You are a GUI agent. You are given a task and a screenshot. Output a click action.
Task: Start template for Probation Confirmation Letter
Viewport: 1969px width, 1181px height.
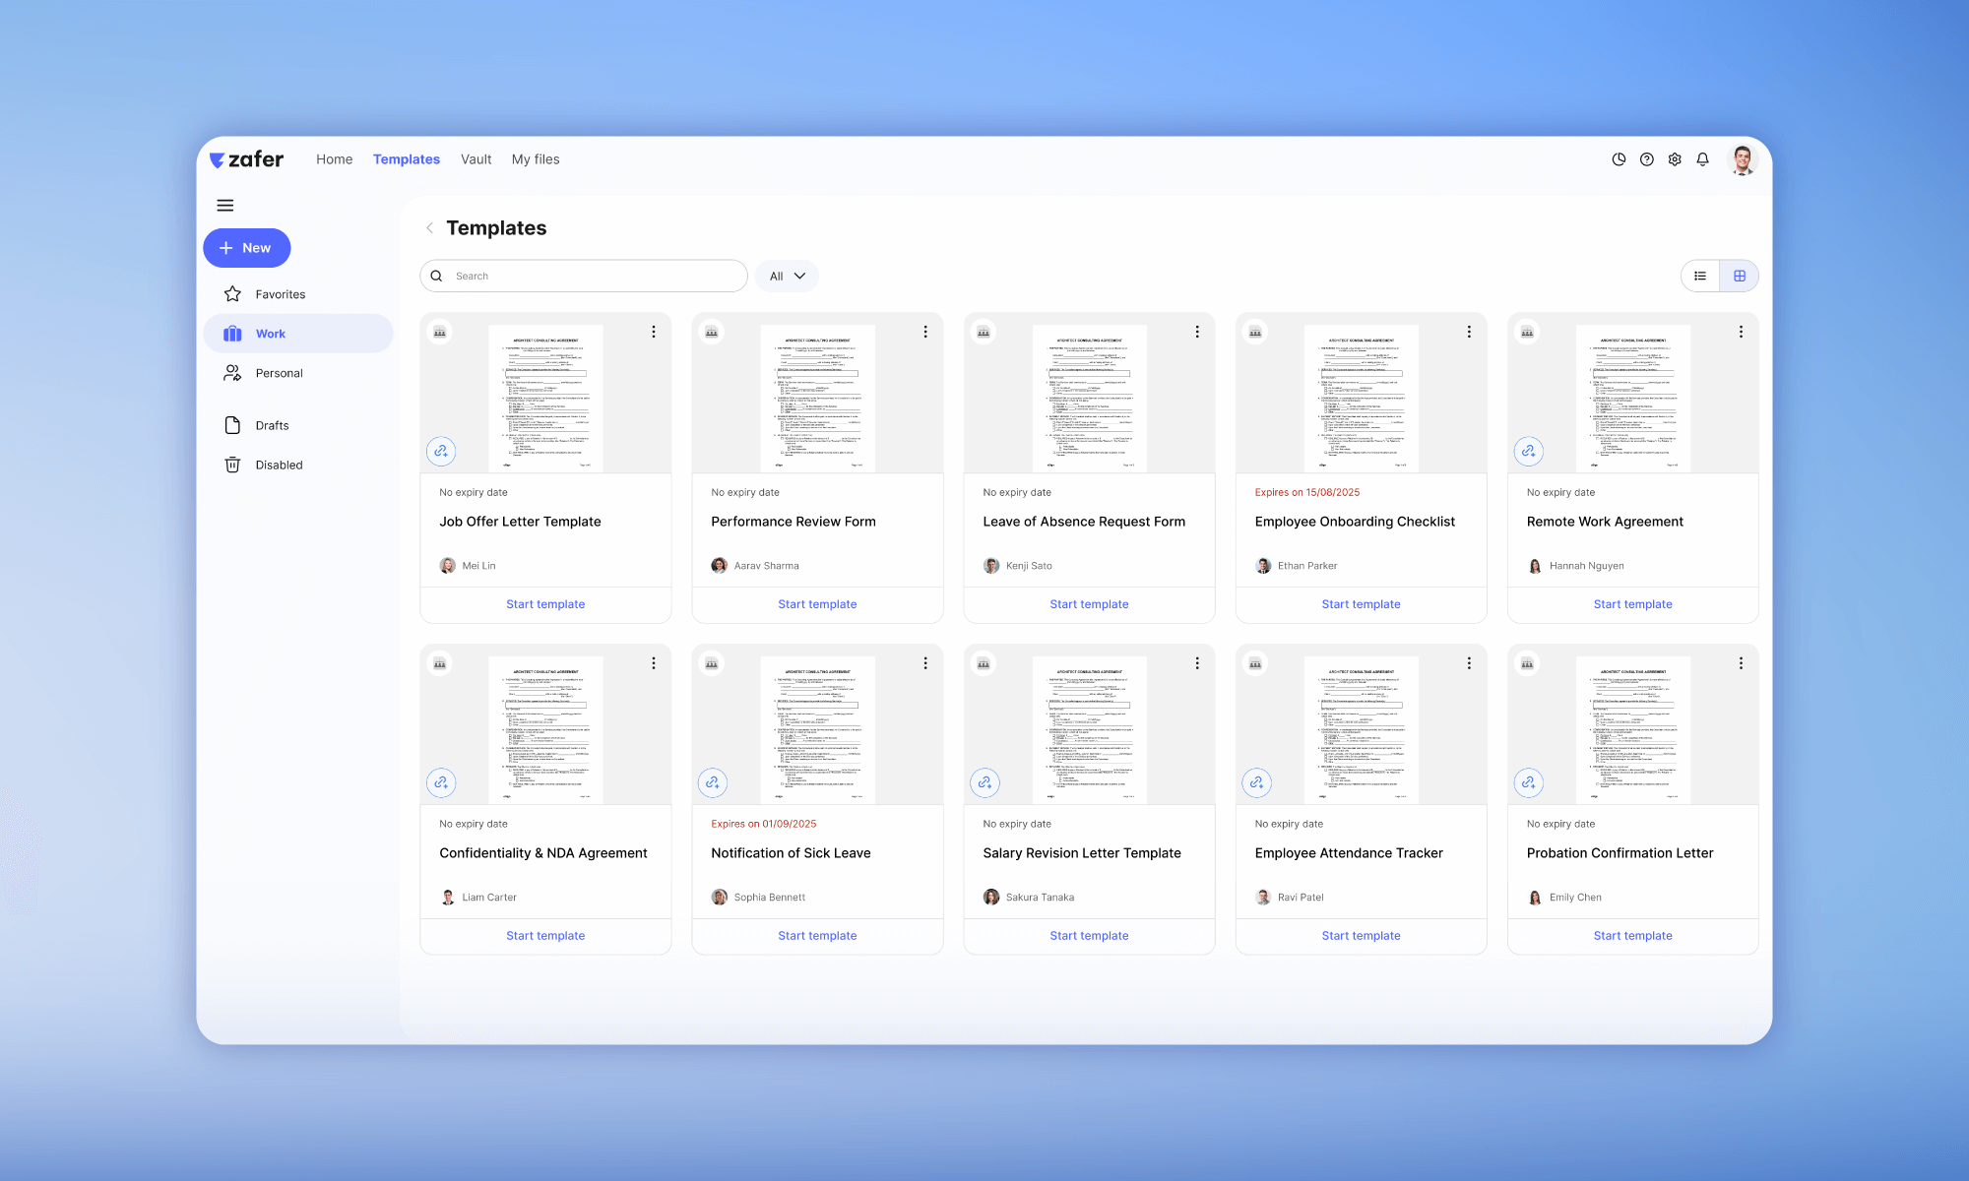[x=1632, y=936]
